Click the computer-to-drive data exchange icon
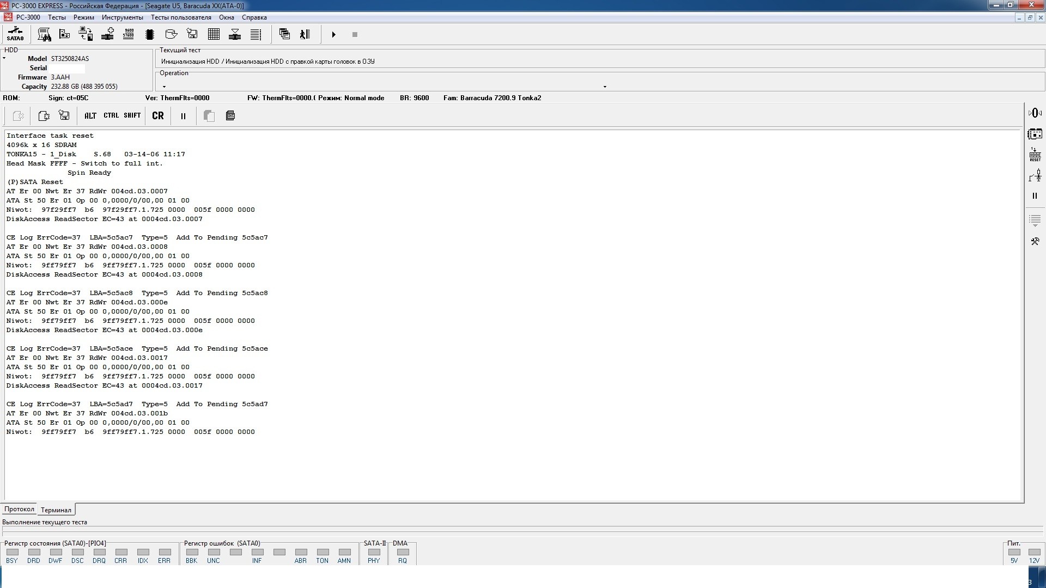 pos(86,34)
